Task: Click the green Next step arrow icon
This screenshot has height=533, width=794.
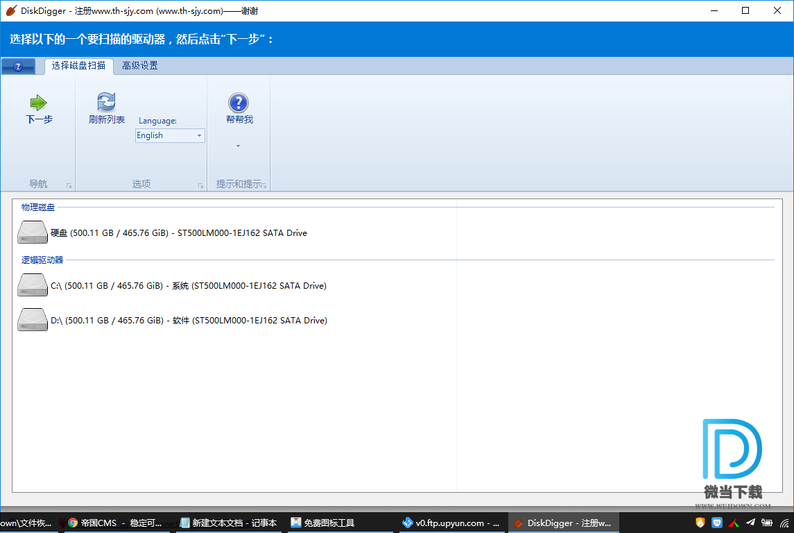Action: 38,103
